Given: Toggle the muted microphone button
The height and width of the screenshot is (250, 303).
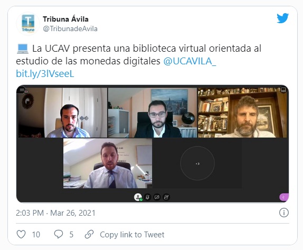Looking at the screenshot, I should tap(148, 197).
